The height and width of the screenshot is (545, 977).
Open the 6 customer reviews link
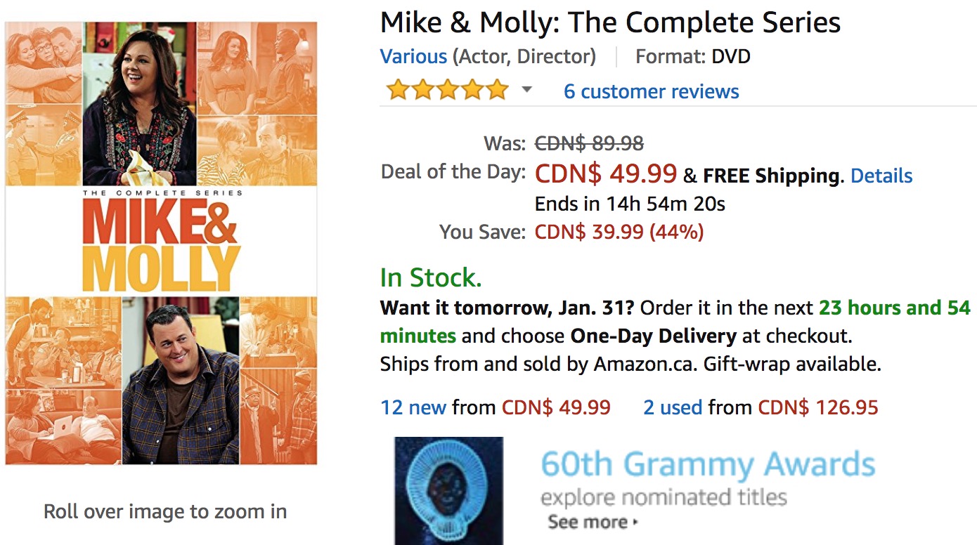[x=651, y=91]
